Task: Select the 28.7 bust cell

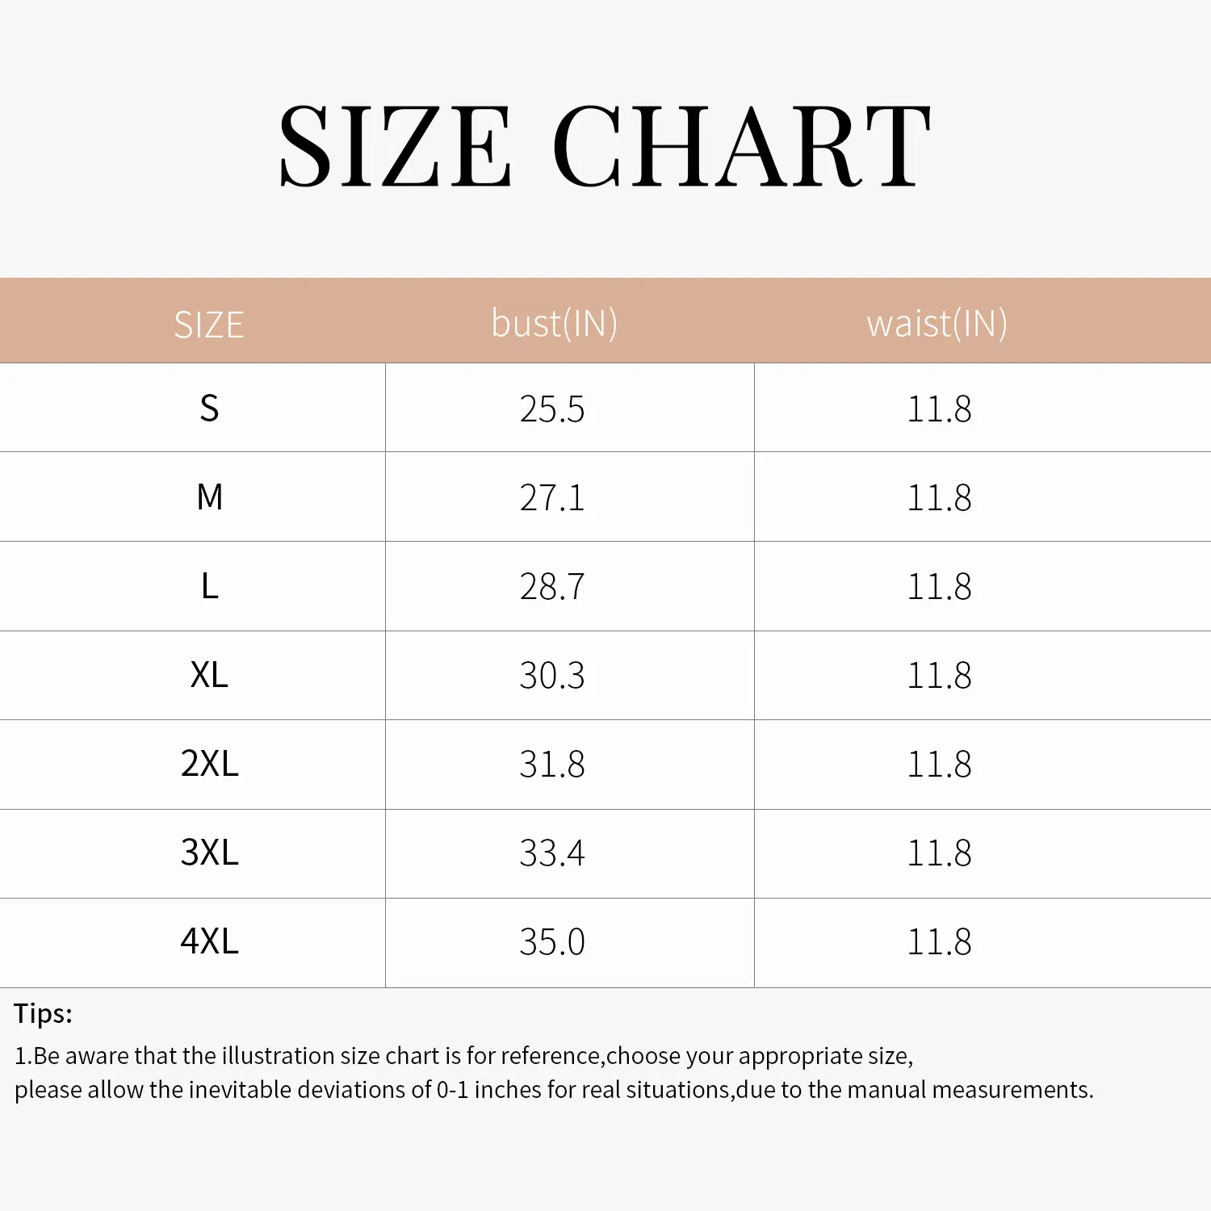Action: click(x=552, y=587)
